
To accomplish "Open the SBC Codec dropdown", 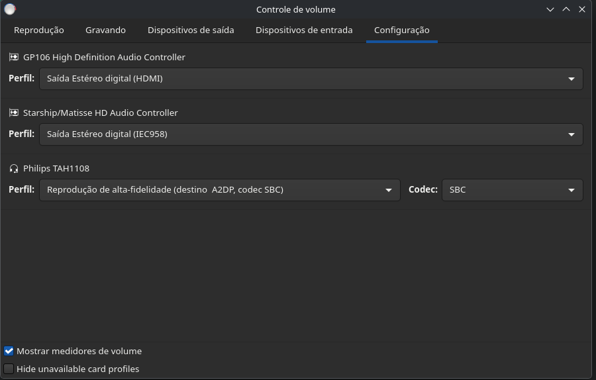I will pos(512,190).
